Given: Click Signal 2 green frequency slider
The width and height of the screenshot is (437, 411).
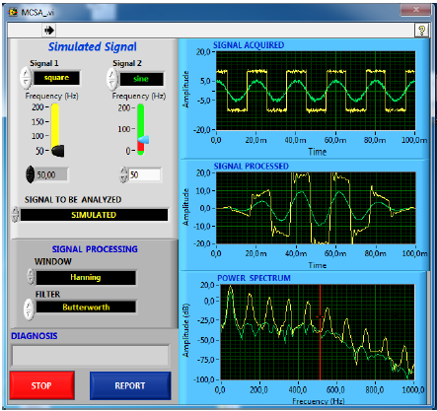Looking at the screenshot, I should (x=141, y=129).
